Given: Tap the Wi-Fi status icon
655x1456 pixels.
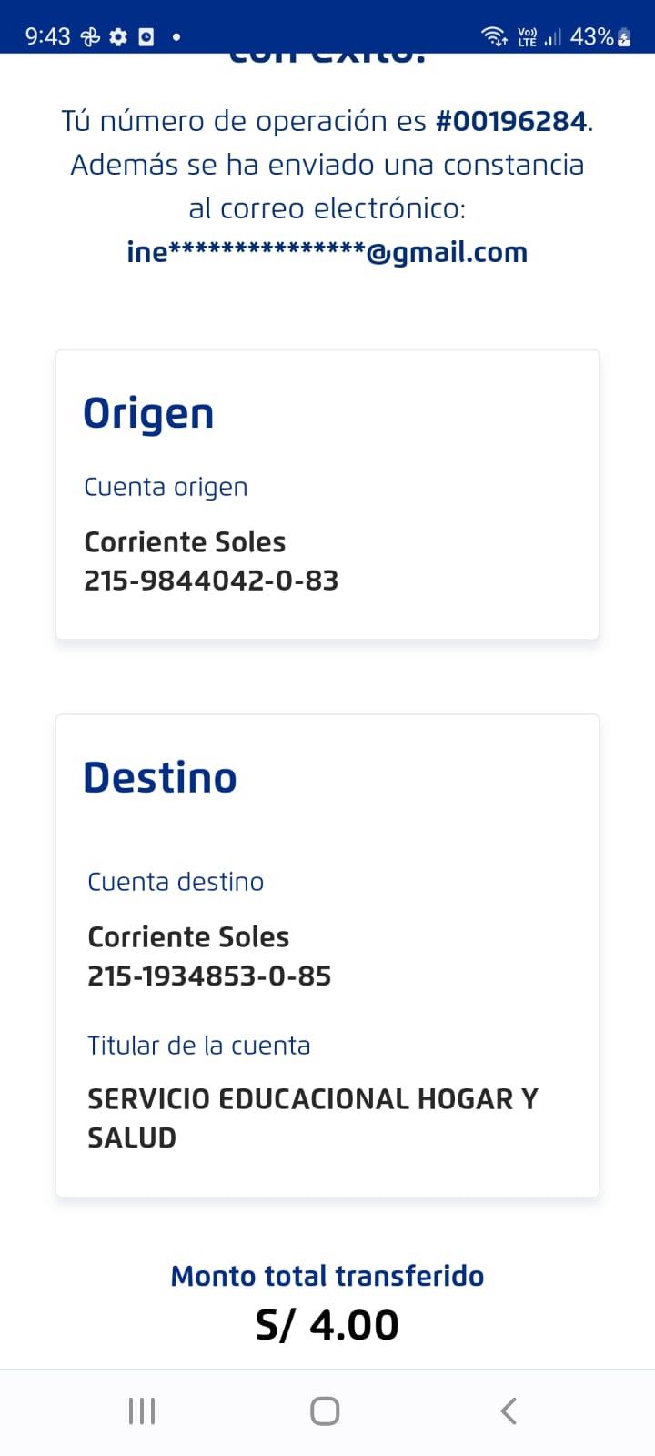Looking at the screenshot, I should (x=494, y=36).
